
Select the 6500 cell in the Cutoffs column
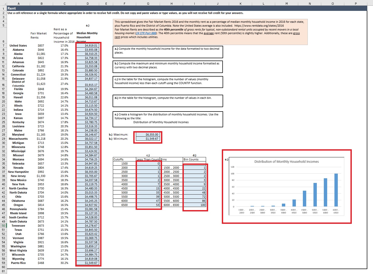click(125, 205)
